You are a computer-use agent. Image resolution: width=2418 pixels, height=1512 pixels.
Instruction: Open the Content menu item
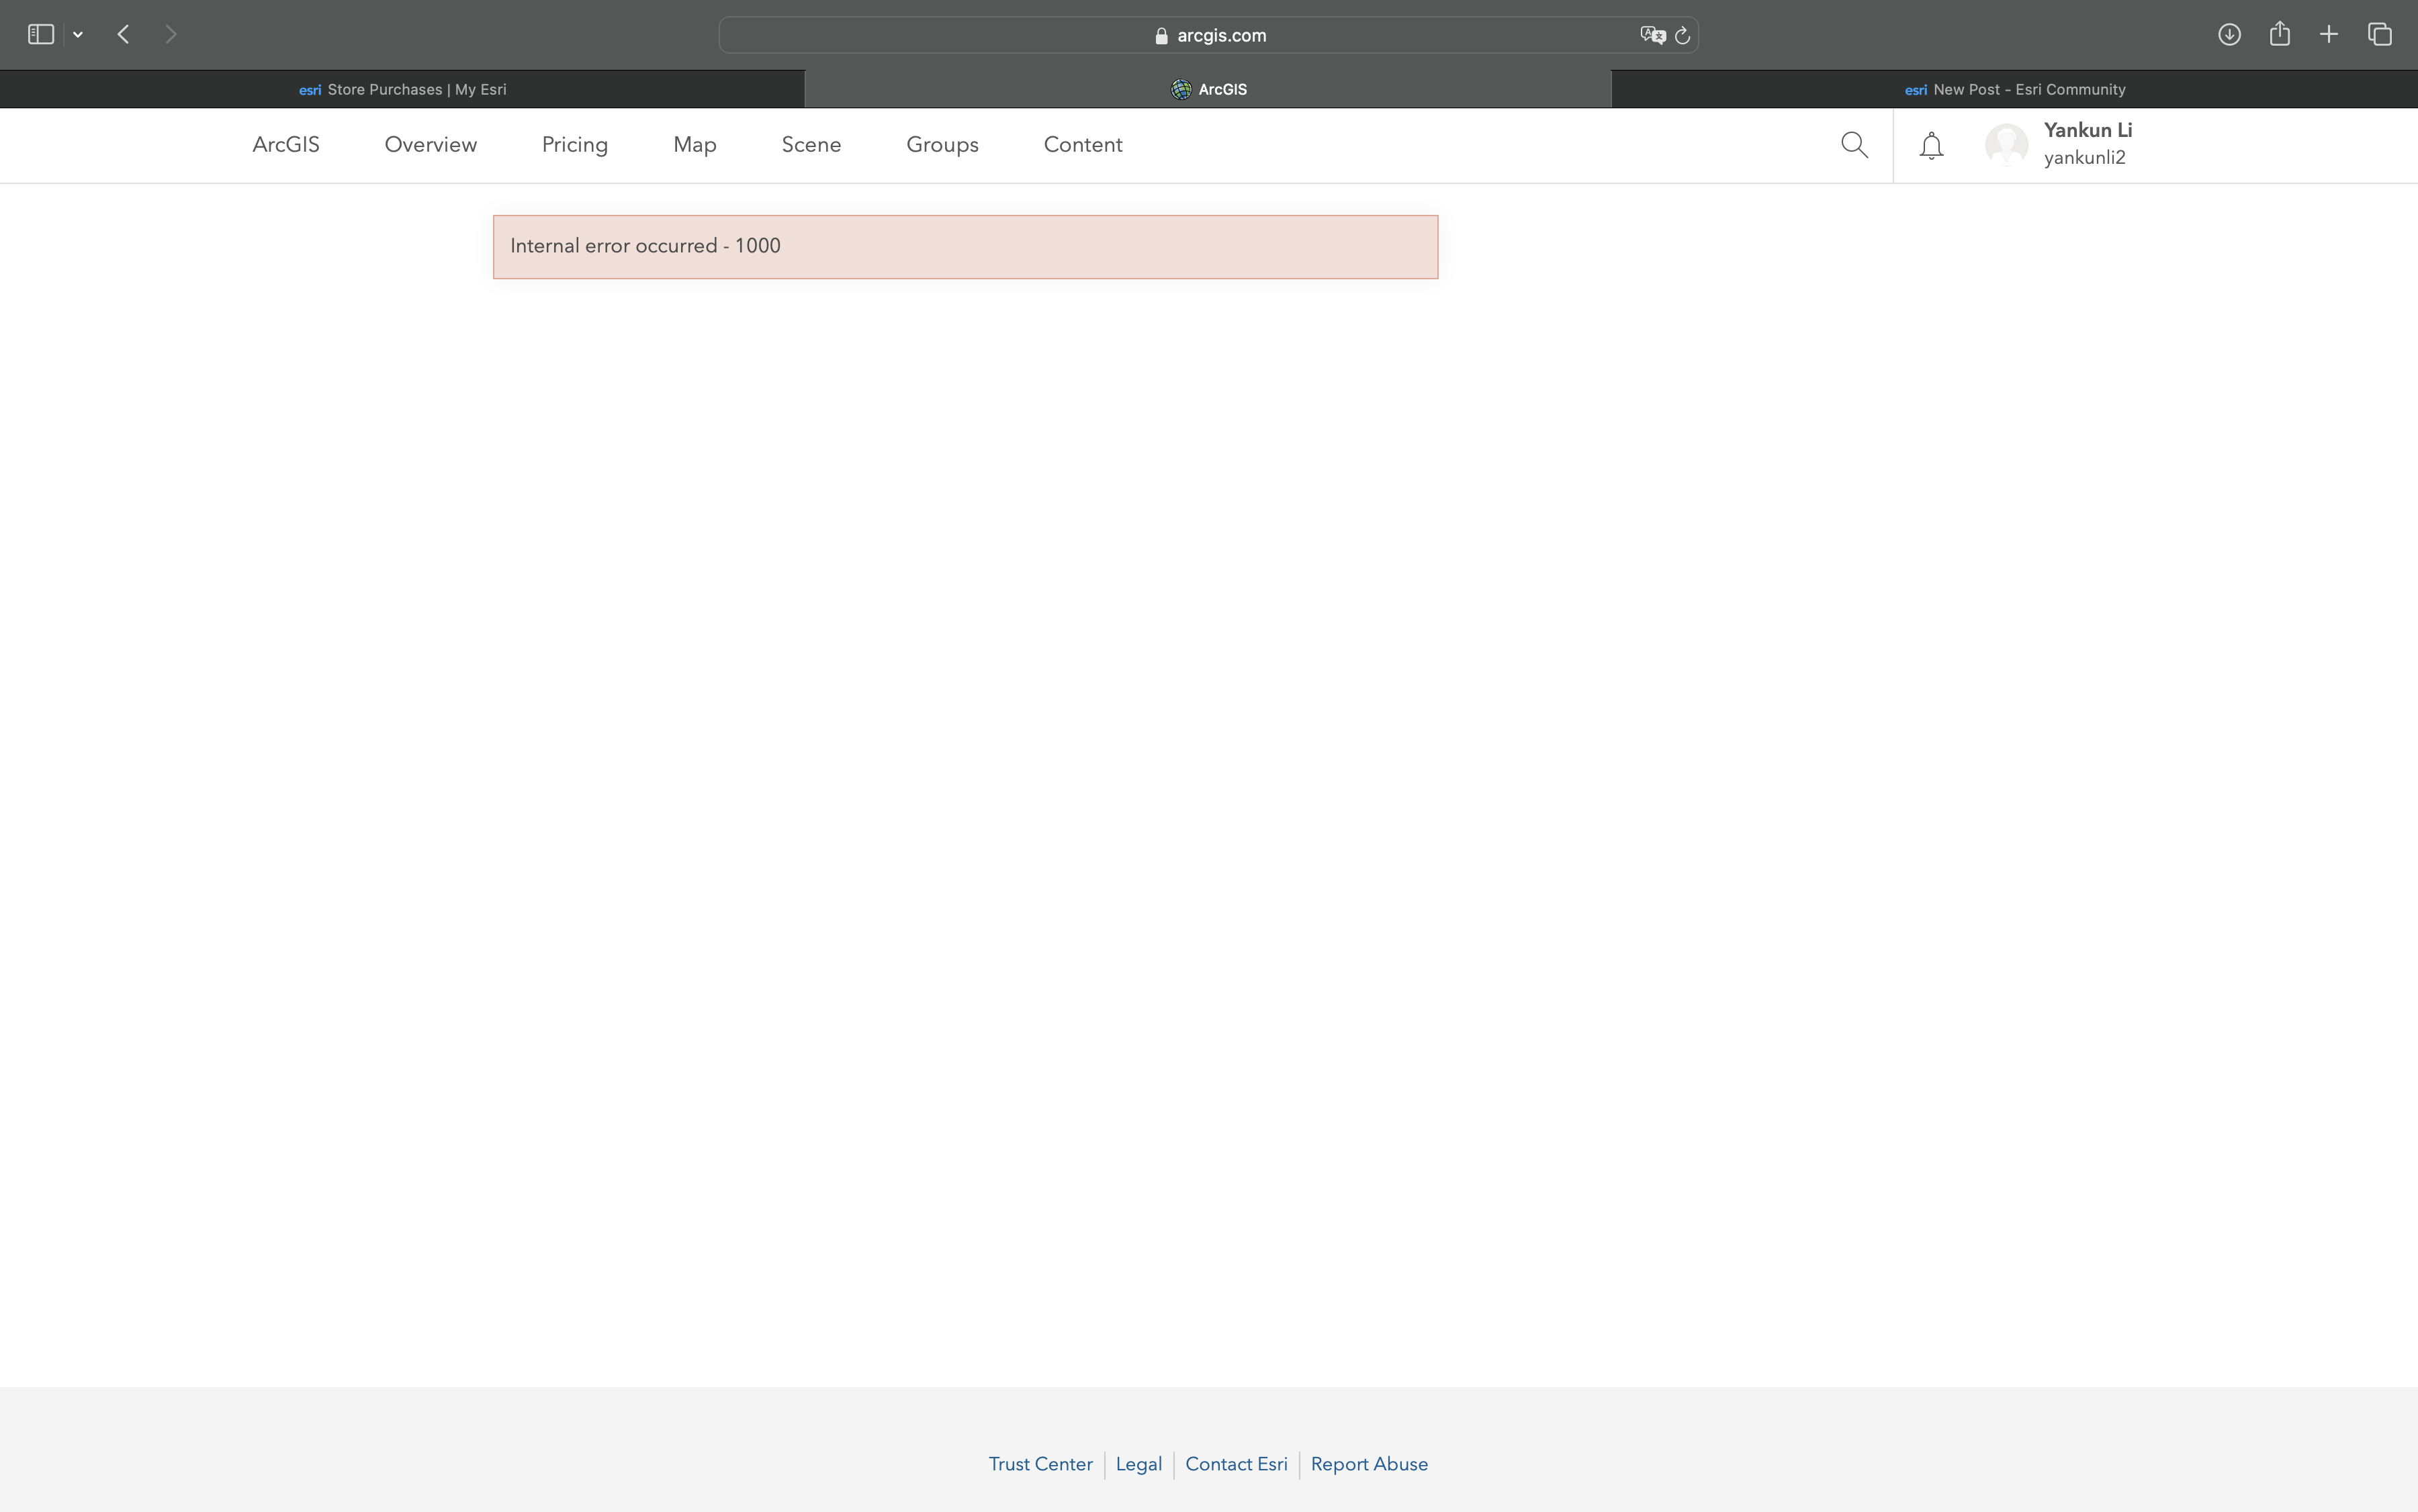pyautogui.click(x=1083, y=145)
